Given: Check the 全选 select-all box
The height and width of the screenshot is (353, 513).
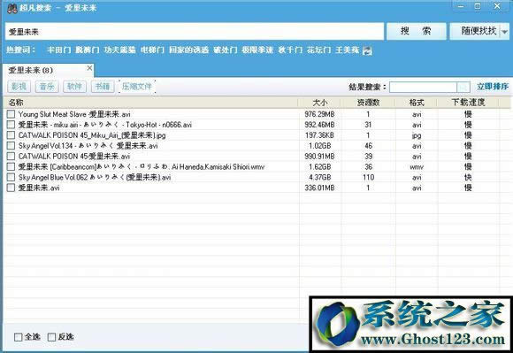Looking at the screenshot, I should (19, 337).
